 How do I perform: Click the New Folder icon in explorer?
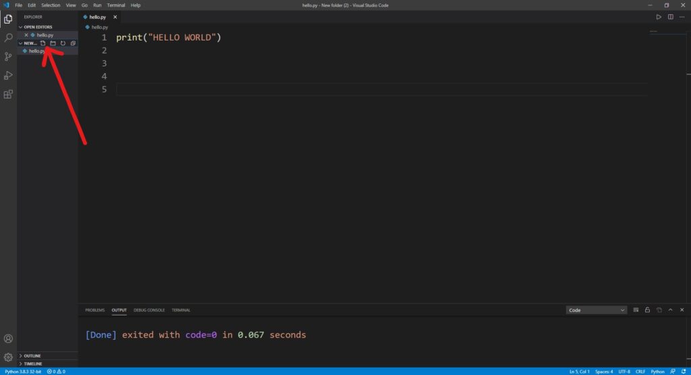[x=53, y=43]
